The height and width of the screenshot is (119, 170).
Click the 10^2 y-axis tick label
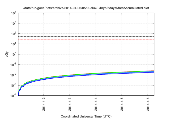pyautogui.click(x=14, y=34)
